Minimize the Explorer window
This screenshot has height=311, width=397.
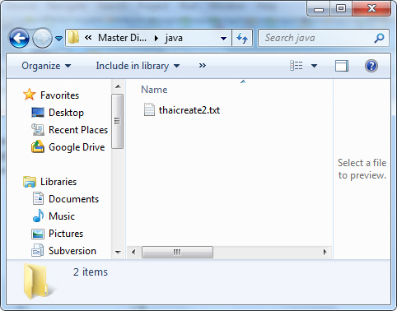[319, 9]
